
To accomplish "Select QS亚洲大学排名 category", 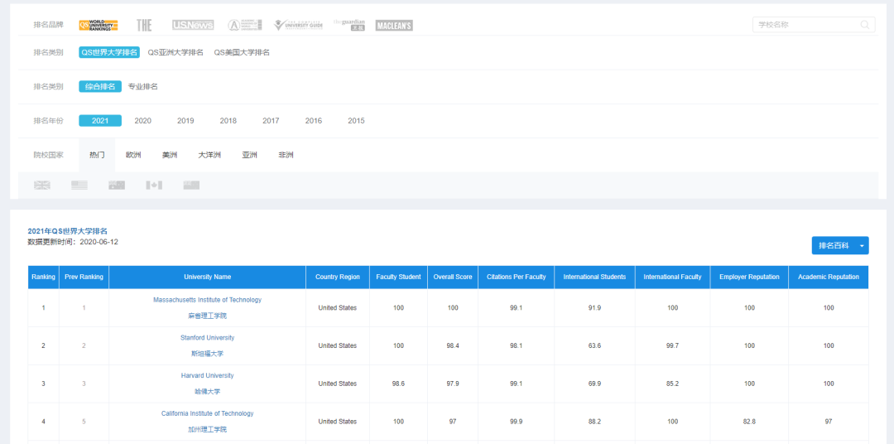I will pos(175,52).
